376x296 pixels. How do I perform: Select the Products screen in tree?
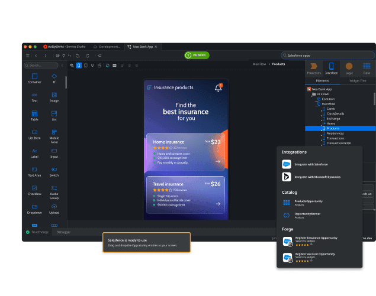340,128
